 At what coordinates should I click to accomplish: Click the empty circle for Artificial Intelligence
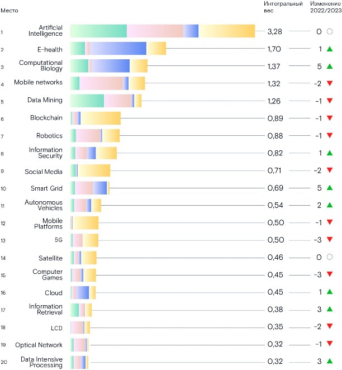(330, 31)
